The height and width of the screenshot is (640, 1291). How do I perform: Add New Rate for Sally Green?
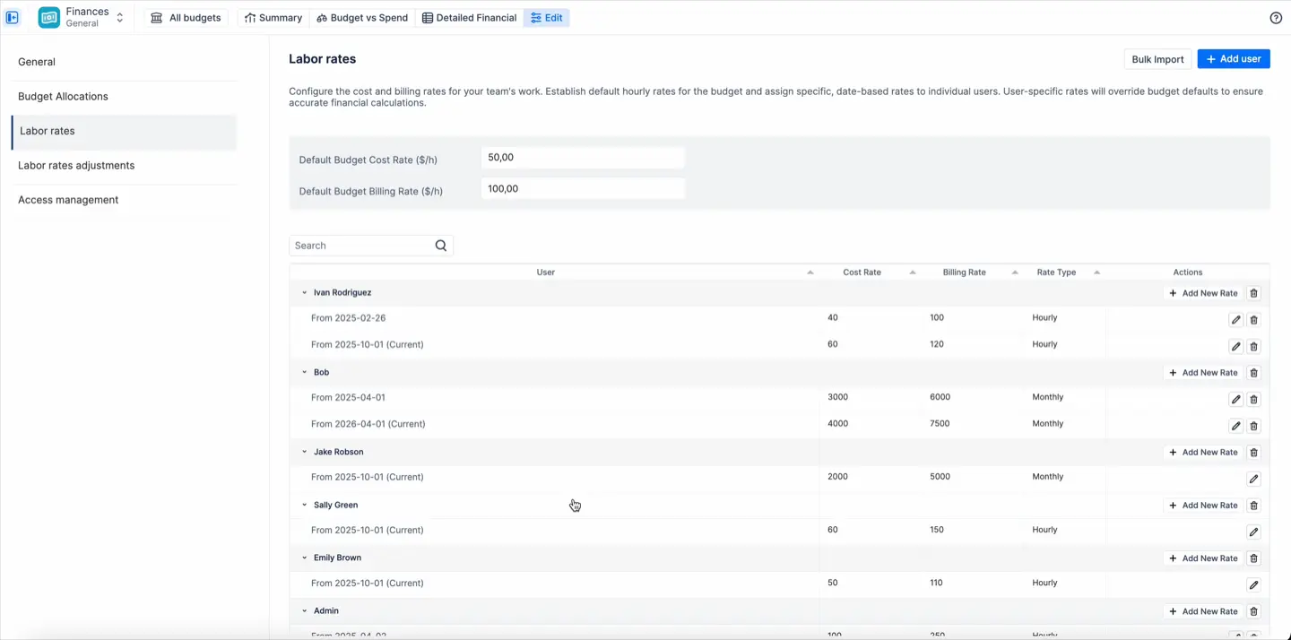(1203, 506)
